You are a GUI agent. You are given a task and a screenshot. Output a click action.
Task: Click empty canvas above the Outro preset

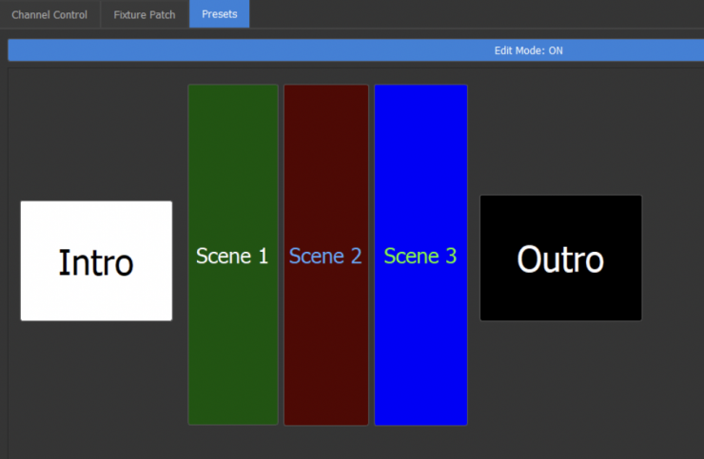click(x=560, y=133)
